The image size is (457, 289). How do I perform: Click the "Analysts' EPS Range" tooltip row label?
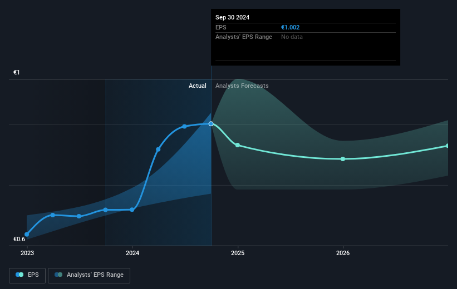[244, 37]
